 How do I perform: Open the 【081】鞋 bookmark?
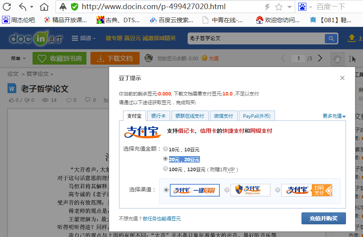point(330,20)
